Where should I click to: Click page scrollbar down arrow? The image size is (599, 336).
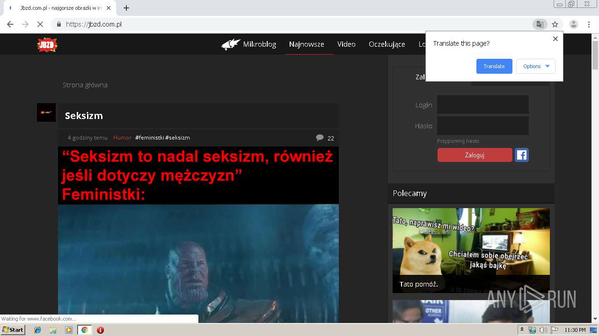(595, 319)
